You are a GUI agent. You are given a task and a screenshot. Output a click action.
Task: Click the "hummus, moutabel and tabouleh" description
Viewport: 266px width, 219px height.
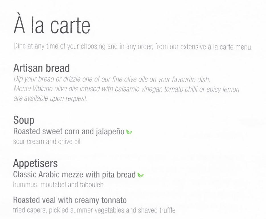[x=58, y=185]
